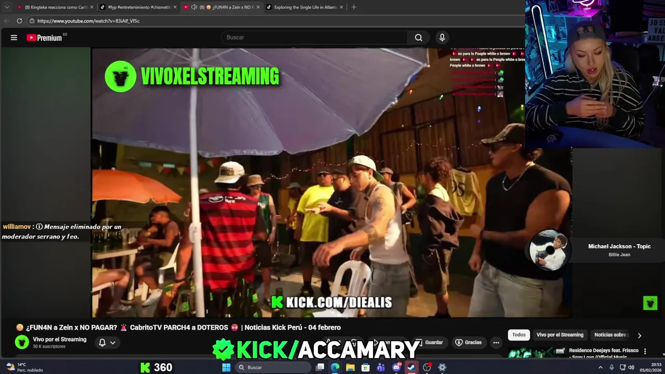Click the video player to pause
The width and height of the screenshot is (665, 374).
coord(331,182)
